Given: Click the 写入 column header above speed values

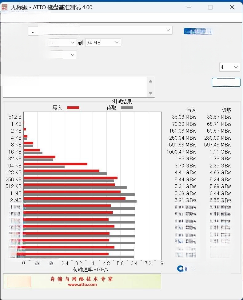Looking at the screenshot, I should (x=191, y=110).
